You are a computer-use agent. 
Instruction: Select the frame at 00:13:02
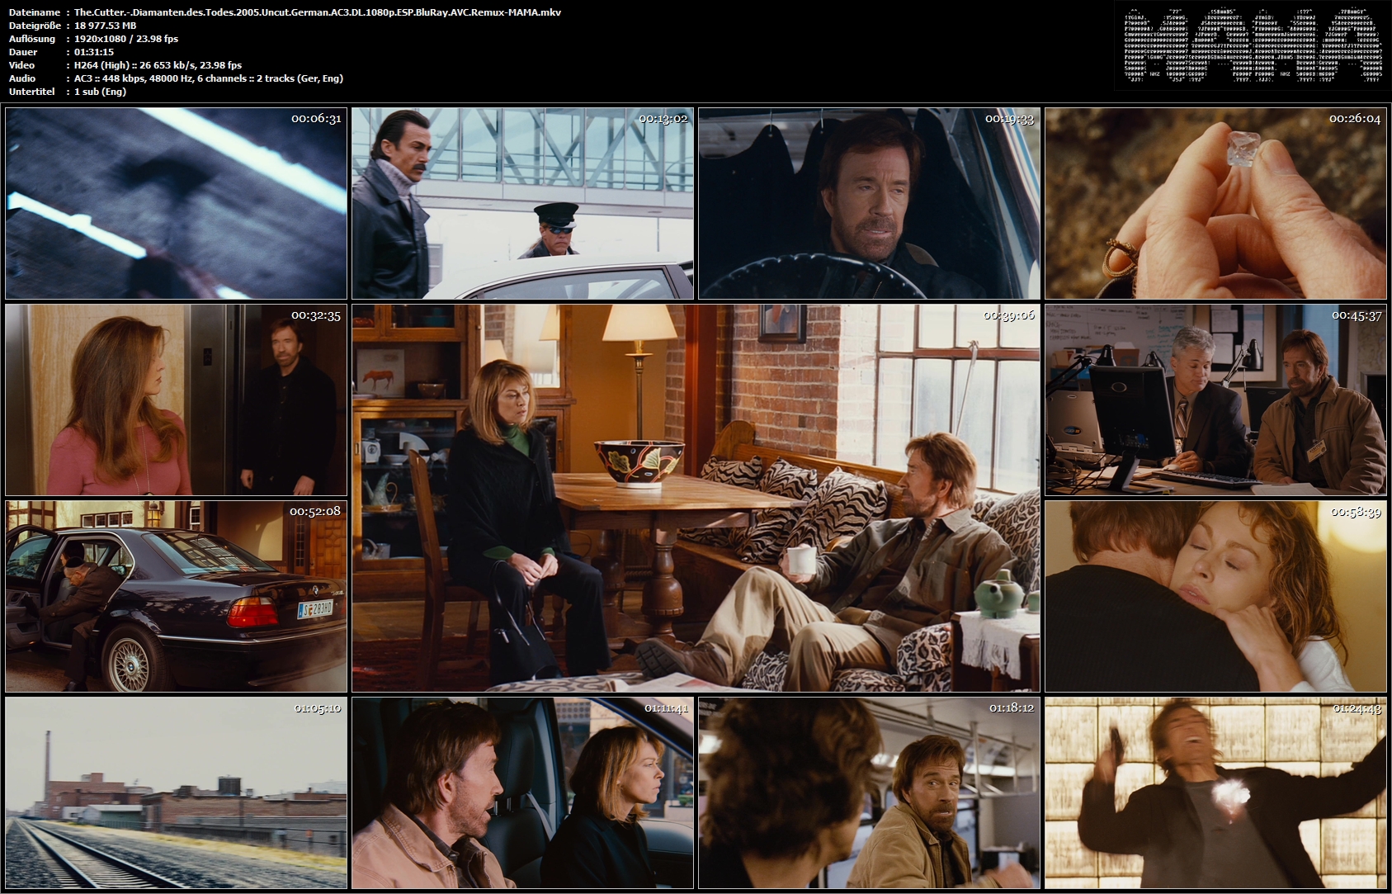522,203
